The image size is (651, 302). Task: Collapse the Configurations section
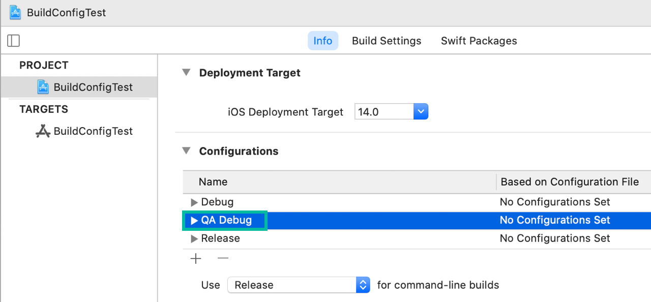click(187, 151)
